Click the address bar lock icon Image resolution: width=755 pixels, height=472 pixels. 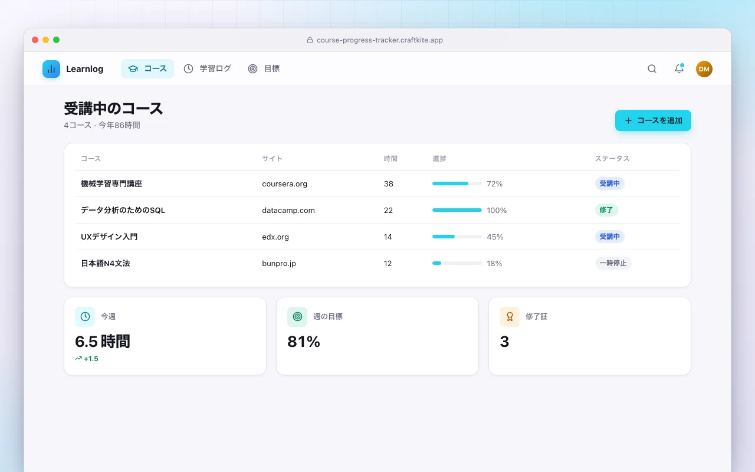coord(310,40)
